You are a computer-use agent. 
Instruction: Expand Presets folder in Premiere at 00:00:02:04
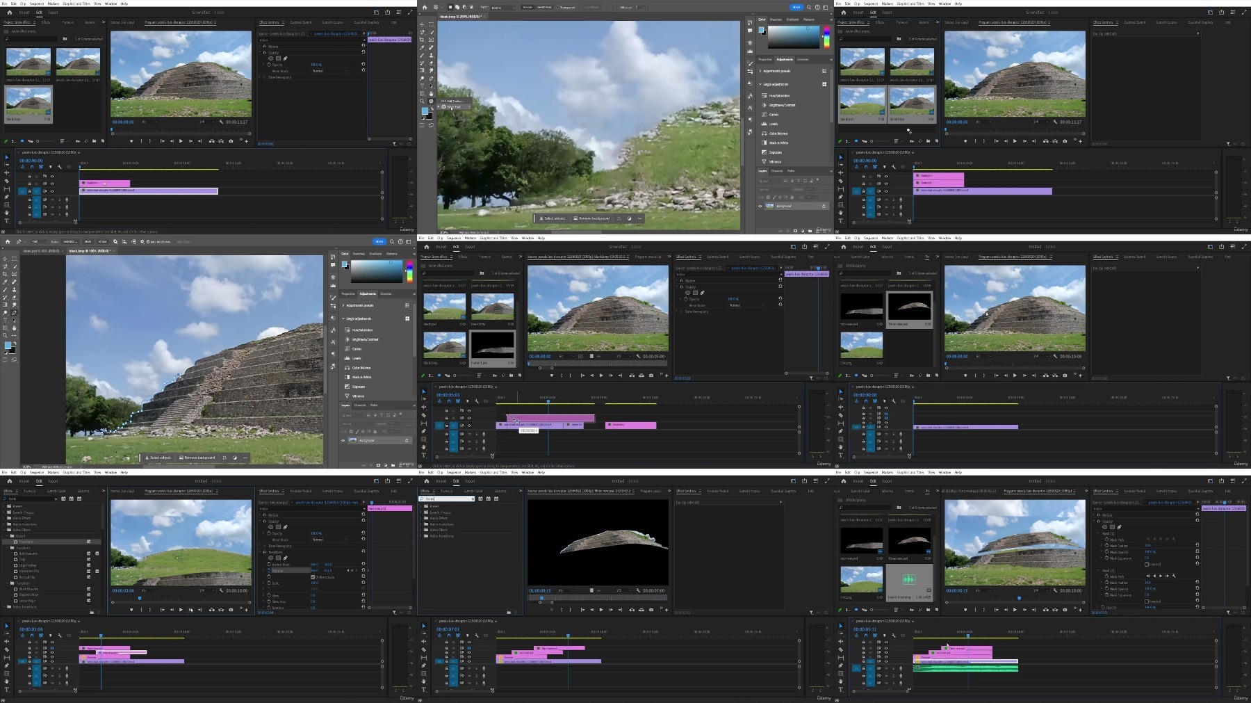pyautogui.click(x=4, y=506)
